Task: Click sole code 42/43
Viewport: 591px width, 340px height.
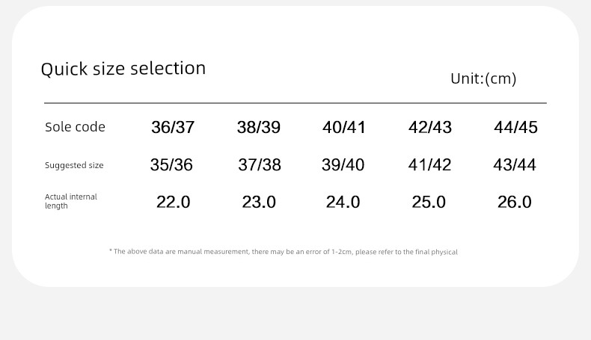Action: tap(430, 127)
